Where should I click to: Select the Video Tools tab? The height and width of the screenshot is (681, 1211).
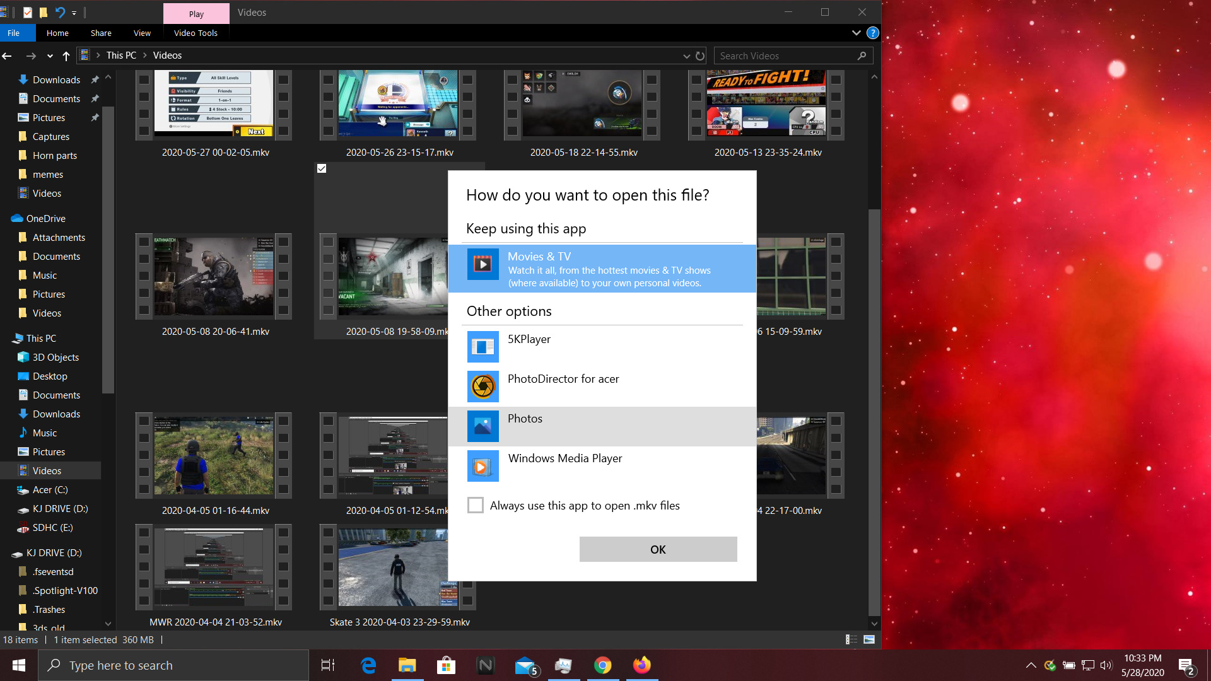[196, 33]
